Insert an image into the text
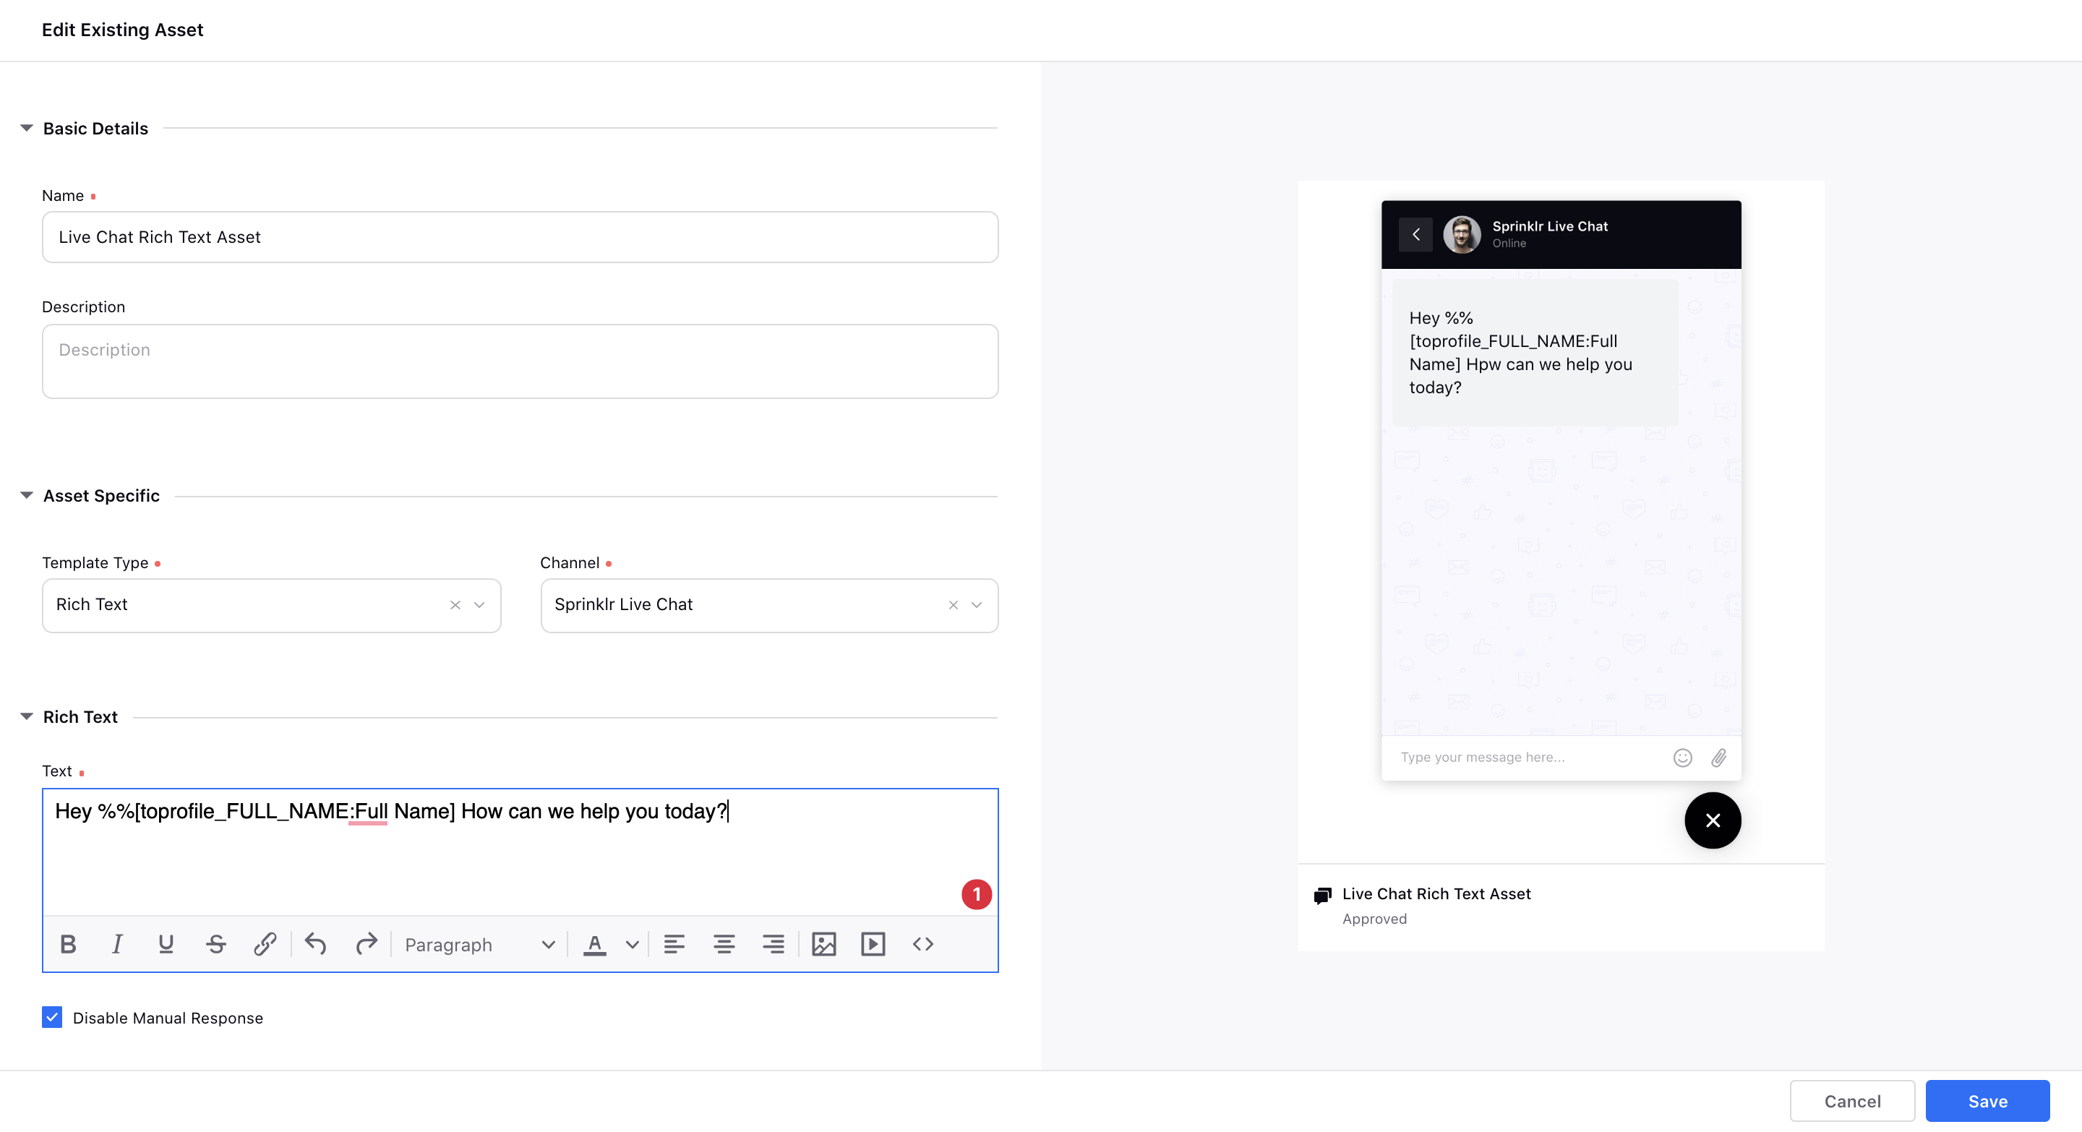The height and width of the screenshot is (1132, 2082). (x=823, y=944)
